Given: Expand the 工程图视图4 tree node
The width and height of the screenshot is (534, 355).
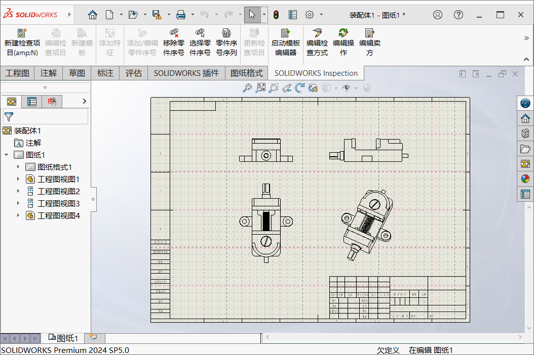Looking at the screenshot, I should (x=18, y=215).
